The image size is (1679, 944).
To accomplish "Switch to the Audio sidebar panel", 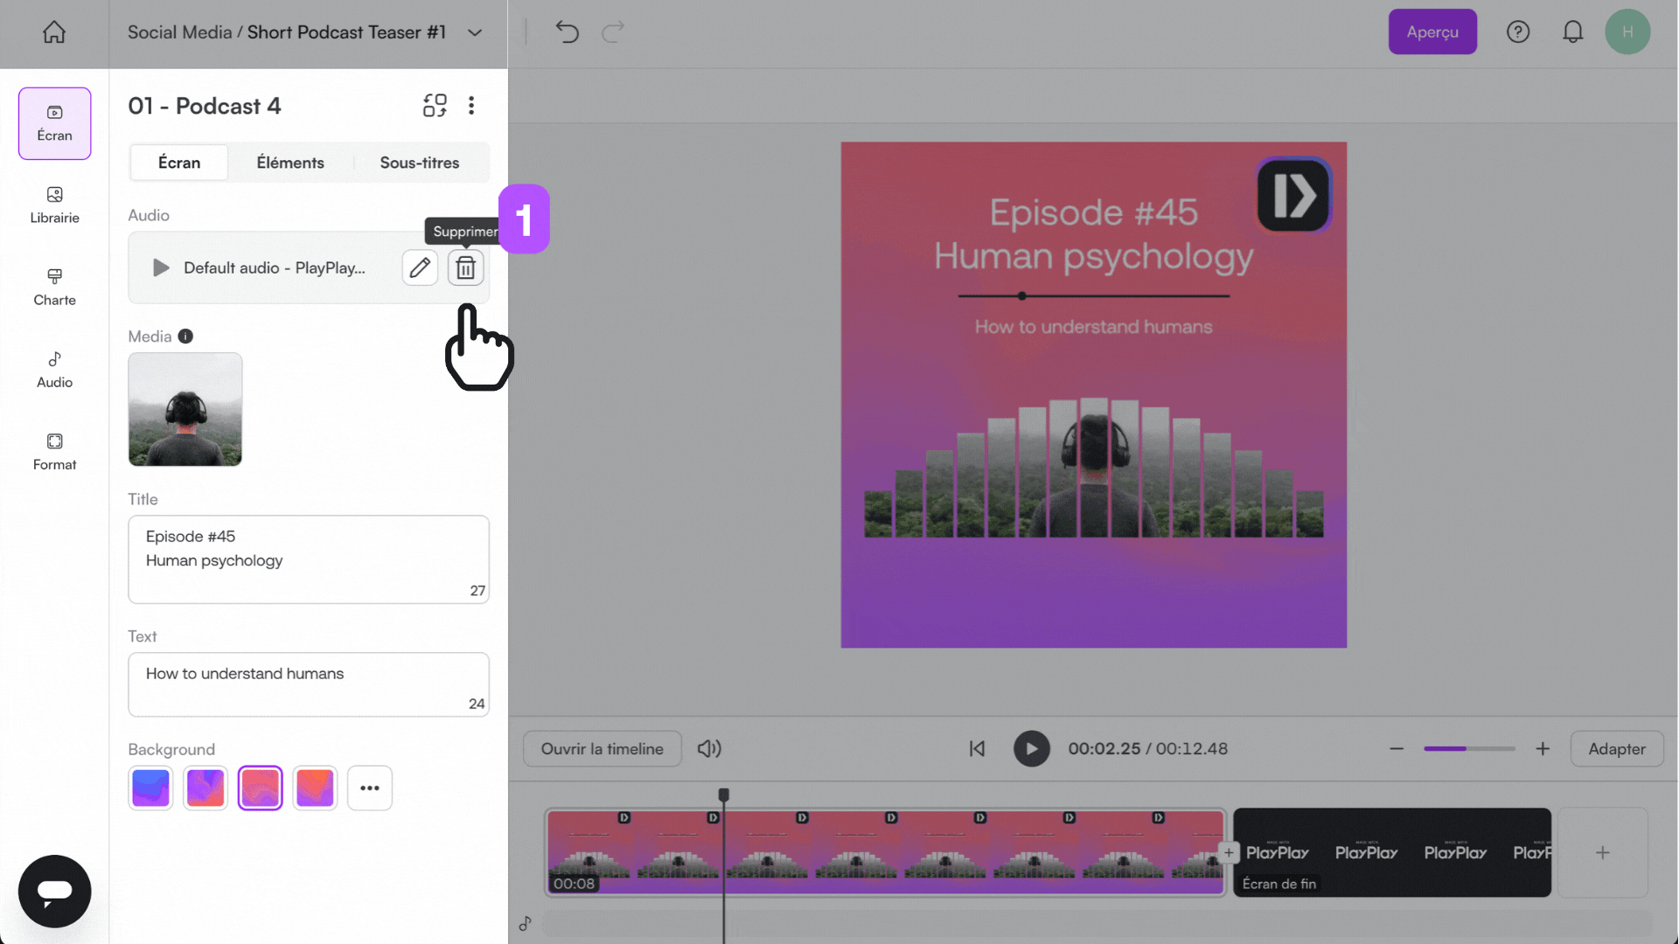I will [53, 369].
